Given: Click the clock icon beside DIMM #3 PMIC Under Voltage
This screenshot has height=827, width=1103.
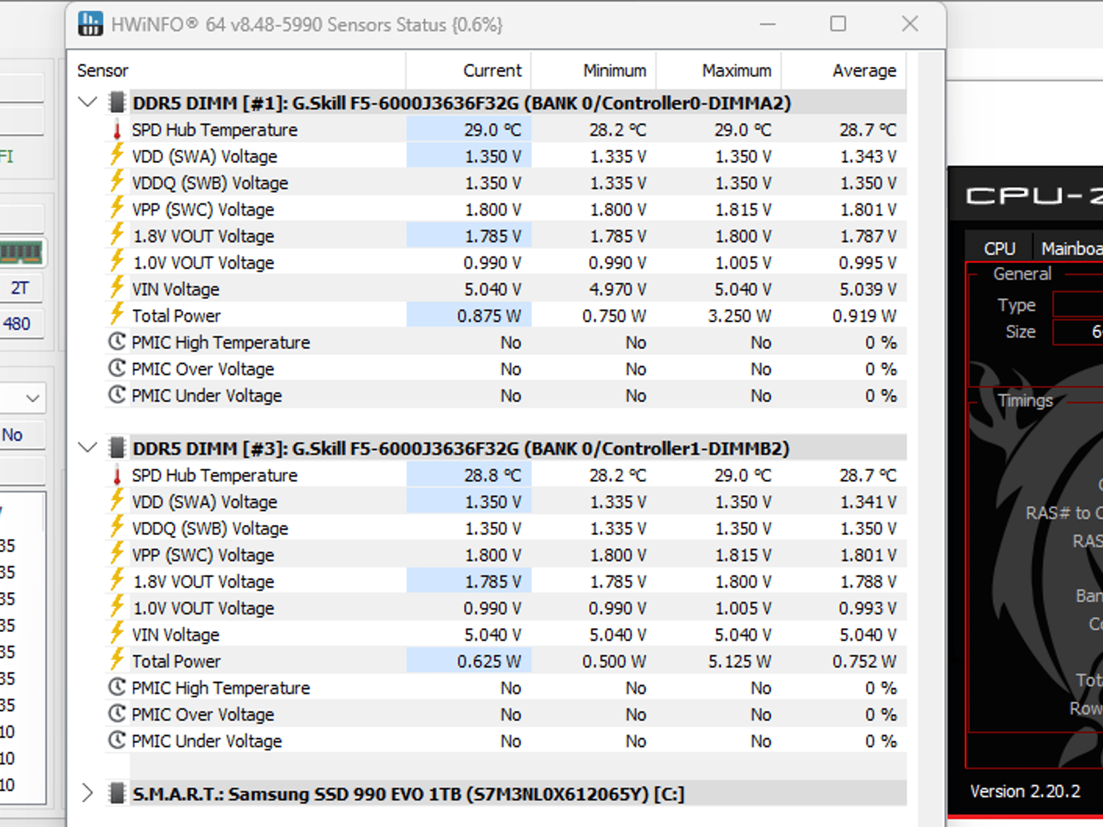Looking at the screenshot, I should 117,740.
